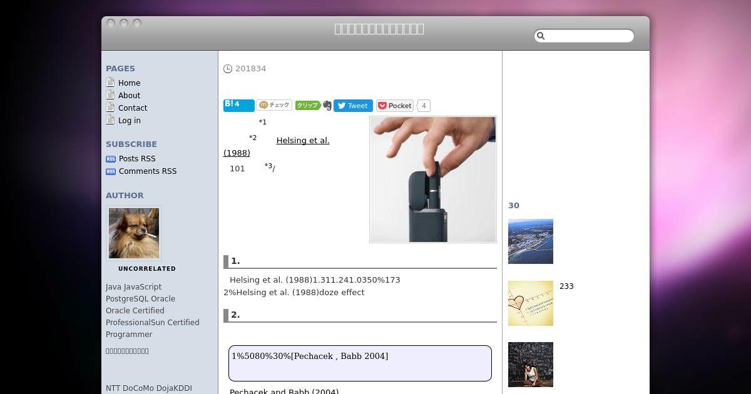
Task: Click the post date 201834
Action: point(250,69)
